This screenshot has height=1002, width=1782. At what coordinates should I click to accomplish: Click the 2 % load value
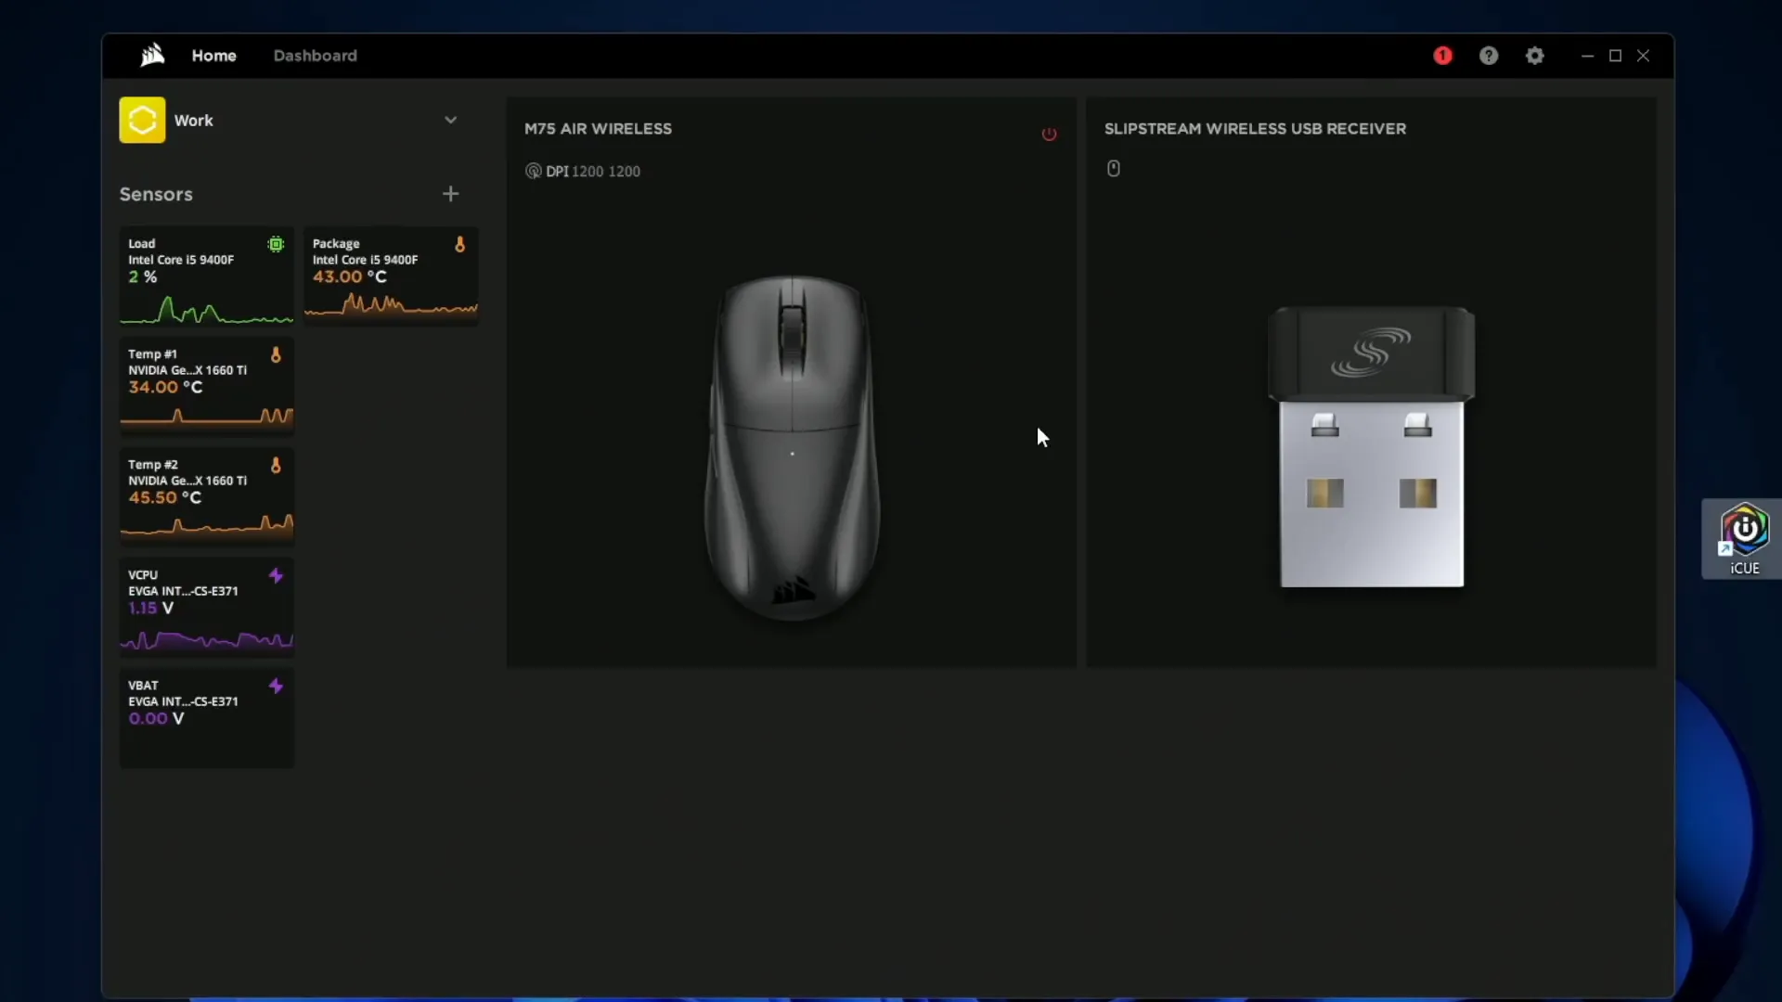[x=142, y=276]
